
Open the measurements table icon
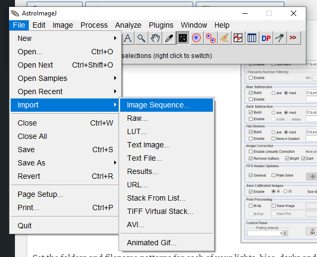[252, 38]
